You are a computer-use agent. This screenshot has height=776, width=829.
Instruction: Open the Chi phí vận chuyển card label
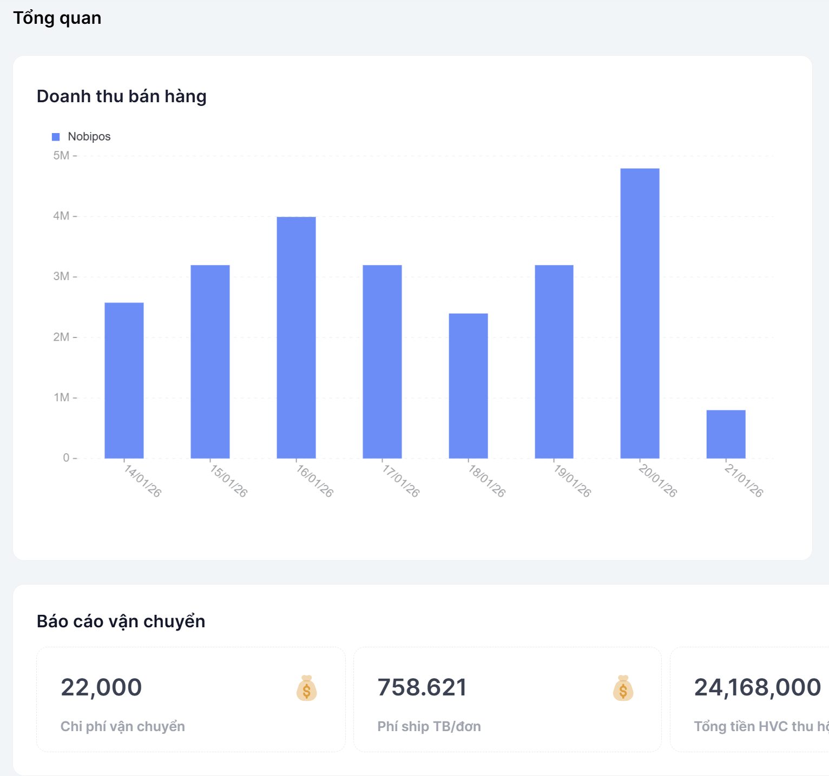(123, 726)
